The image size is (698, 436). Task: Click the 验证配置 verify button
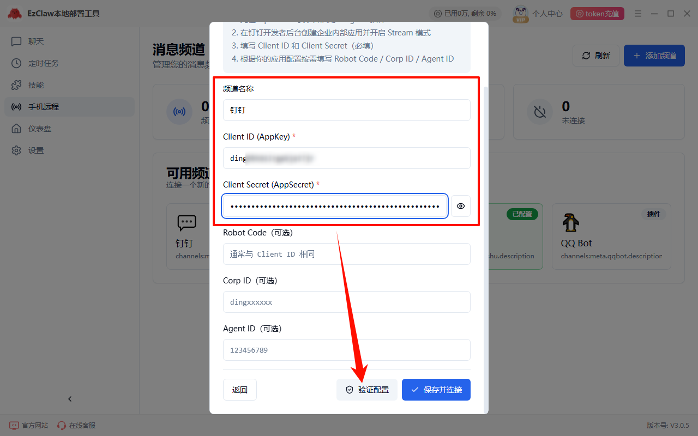[x=367, y=390]
